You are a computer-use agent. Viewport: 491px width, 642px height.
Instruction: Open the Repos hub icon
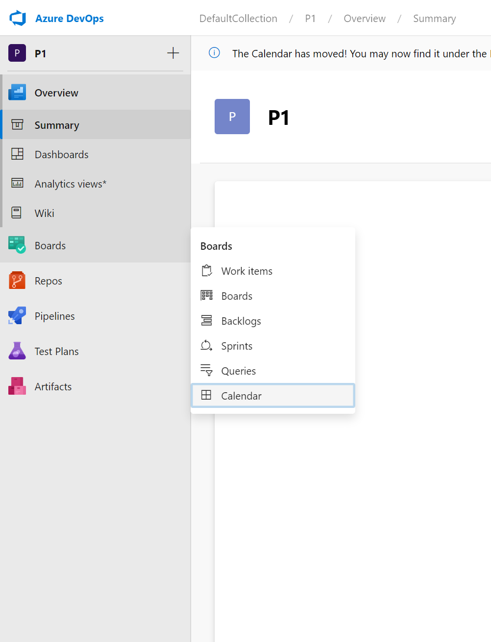[x=17, y=281]
